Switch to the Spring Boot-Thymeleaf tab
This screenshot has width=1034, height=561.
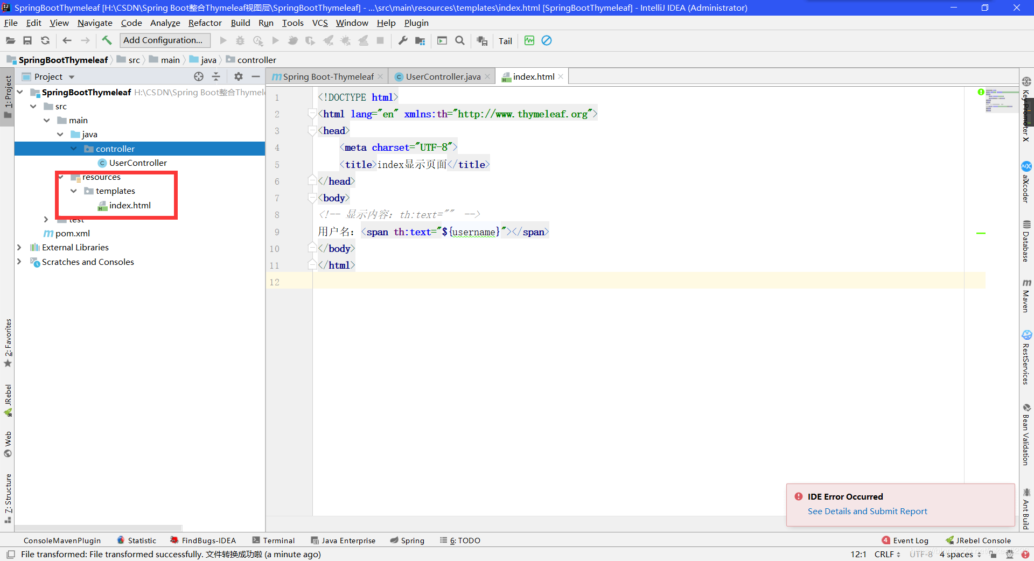327,76
